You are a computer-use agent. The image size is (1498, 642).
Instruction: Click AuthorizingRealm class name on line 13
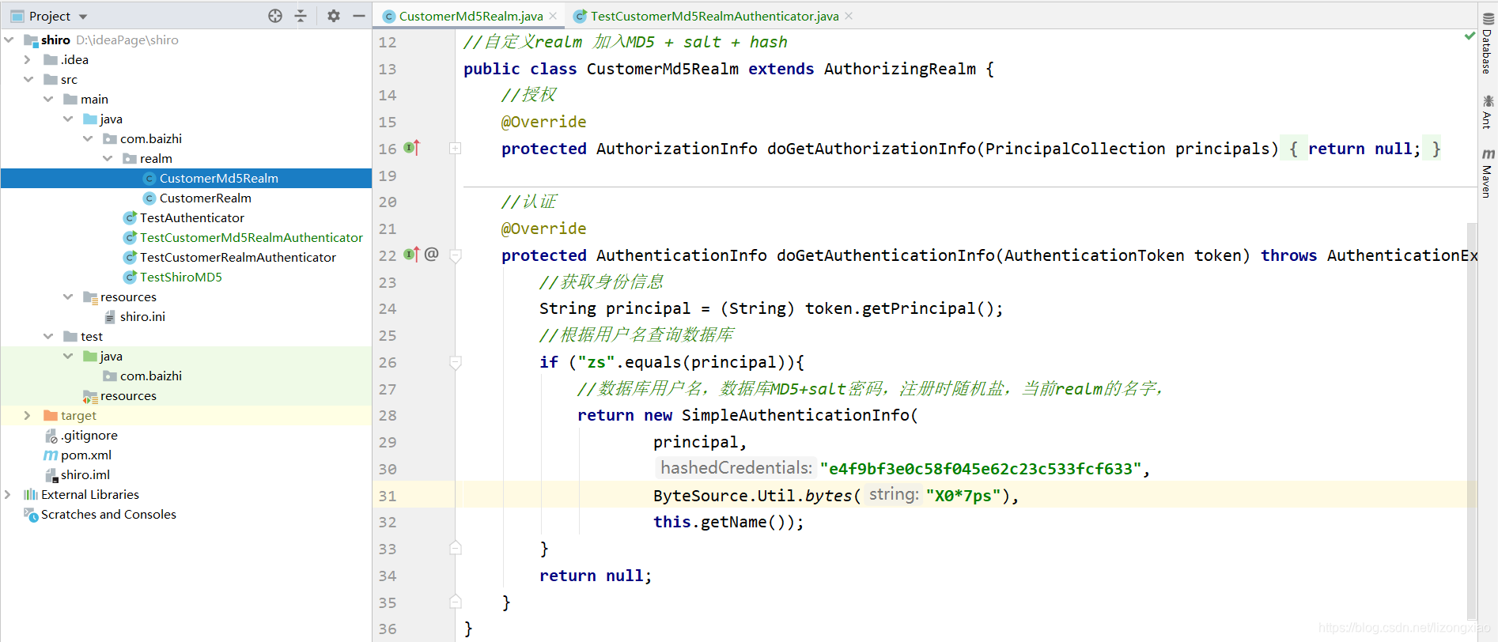coord(899,69)
